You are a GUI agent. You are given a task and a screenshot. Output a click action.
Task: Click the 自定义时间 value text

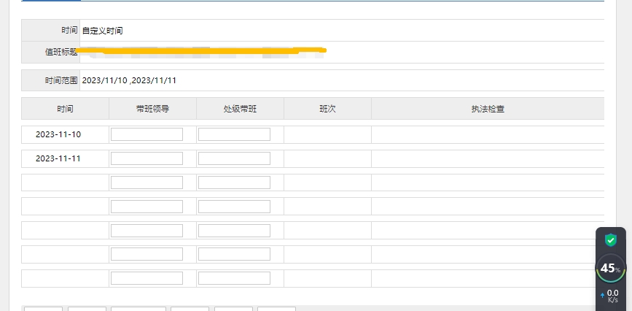pyautogui.click(x=102, y=31)
